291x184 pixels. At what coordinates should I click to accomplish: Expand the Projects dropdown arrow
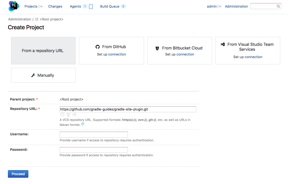click(x=41, y=7)
